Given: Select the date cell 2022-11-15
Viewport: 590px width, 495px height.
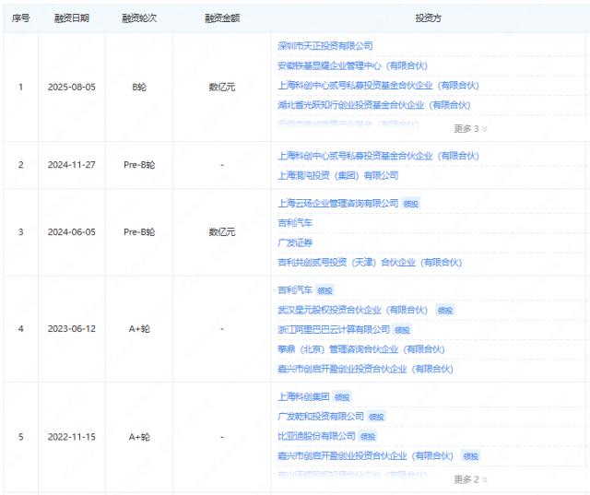Looking at the screenshot, I should pos(72,437).
